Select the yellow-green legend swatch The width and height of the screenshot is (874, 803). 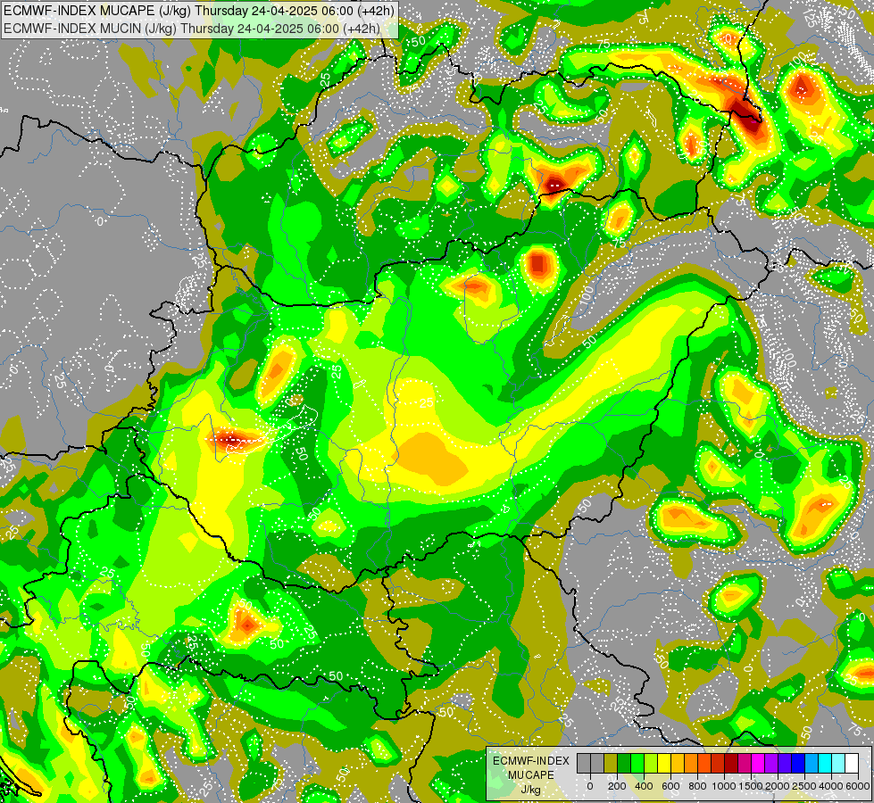tap(651, 763)
